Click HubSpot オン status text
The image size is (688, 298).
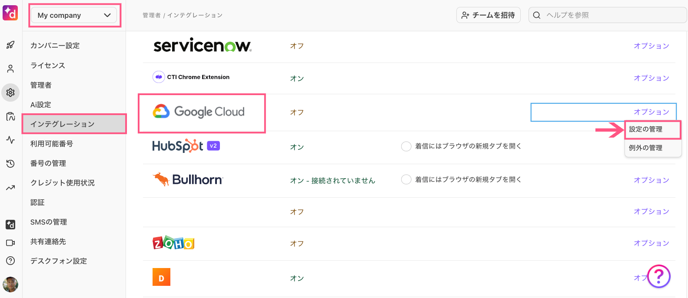coord(297,147)
